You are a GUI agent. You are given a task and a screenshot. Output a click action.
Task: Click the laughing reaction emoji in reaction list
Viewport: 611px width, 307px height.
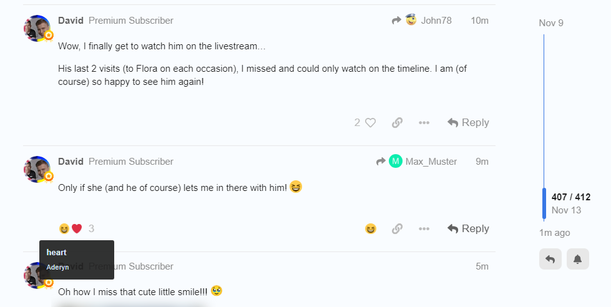pos(64,229)
